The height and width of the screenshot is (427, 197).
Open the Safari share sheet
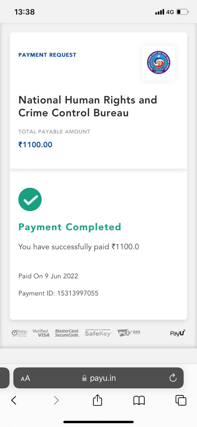pos(97,400)
